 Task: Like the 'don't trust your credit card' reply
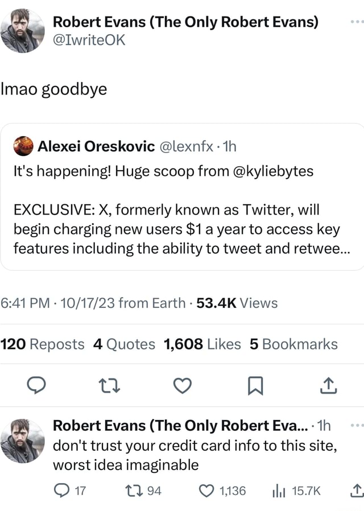206,490
